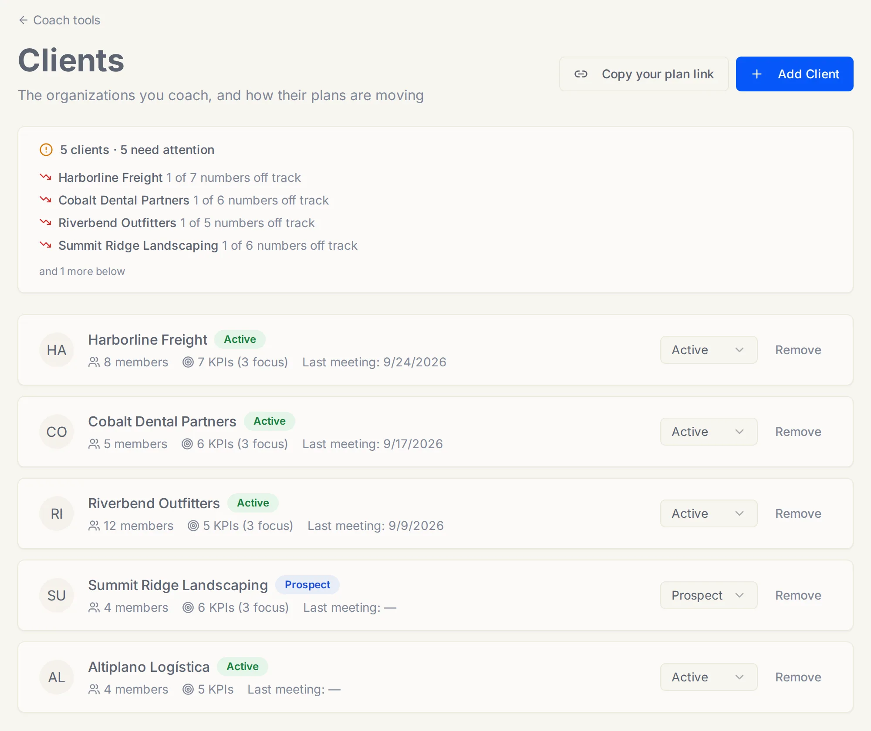Click the HA avatar for Harborline Freight
Image resolution: width=871 pixels, height=731 pixels.
click(x=57, y=350)
